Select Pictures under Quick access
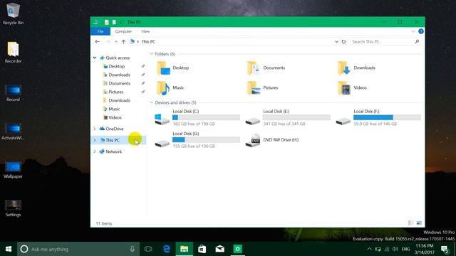Screen dimensions: 456x256 pyautogui.click(x=115, y=92)
